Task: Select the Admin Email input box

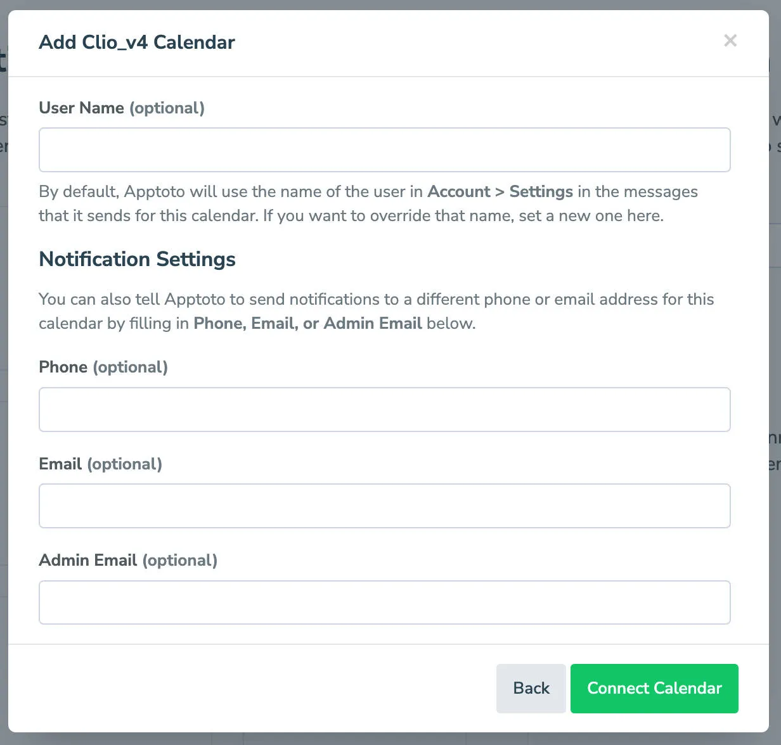Action: tap(384, 602)
